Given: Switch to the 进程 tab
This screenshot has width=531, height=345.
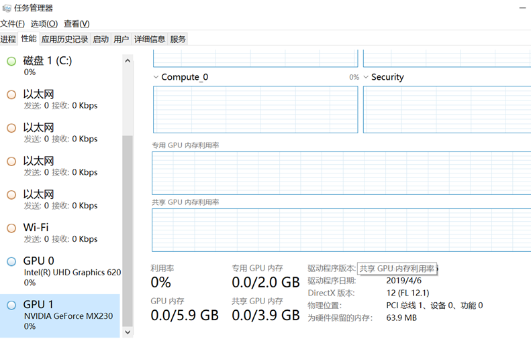Looking at the screenshot, I should 8,40.
